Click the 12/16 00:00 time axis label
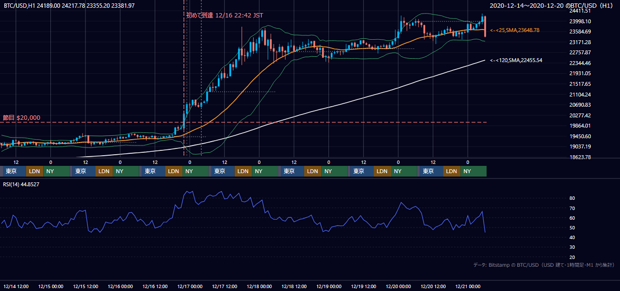 [x=121, y=287]
